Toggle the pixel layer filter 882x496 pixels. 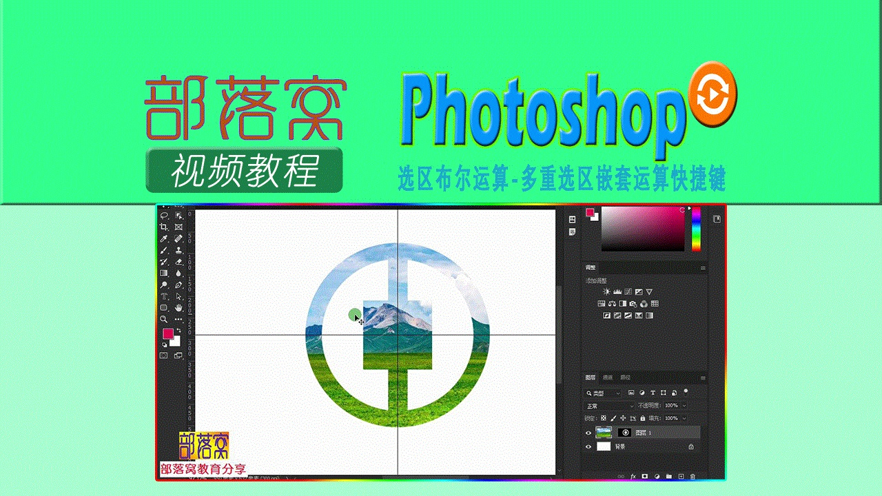click(631, 393)
